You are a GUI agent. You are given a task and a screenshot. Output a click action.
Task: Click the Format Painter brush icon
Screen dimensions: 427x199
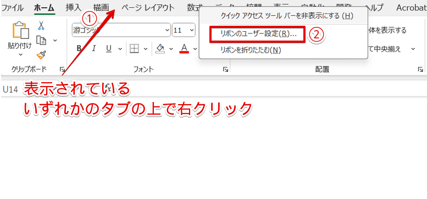click(41, 55)
